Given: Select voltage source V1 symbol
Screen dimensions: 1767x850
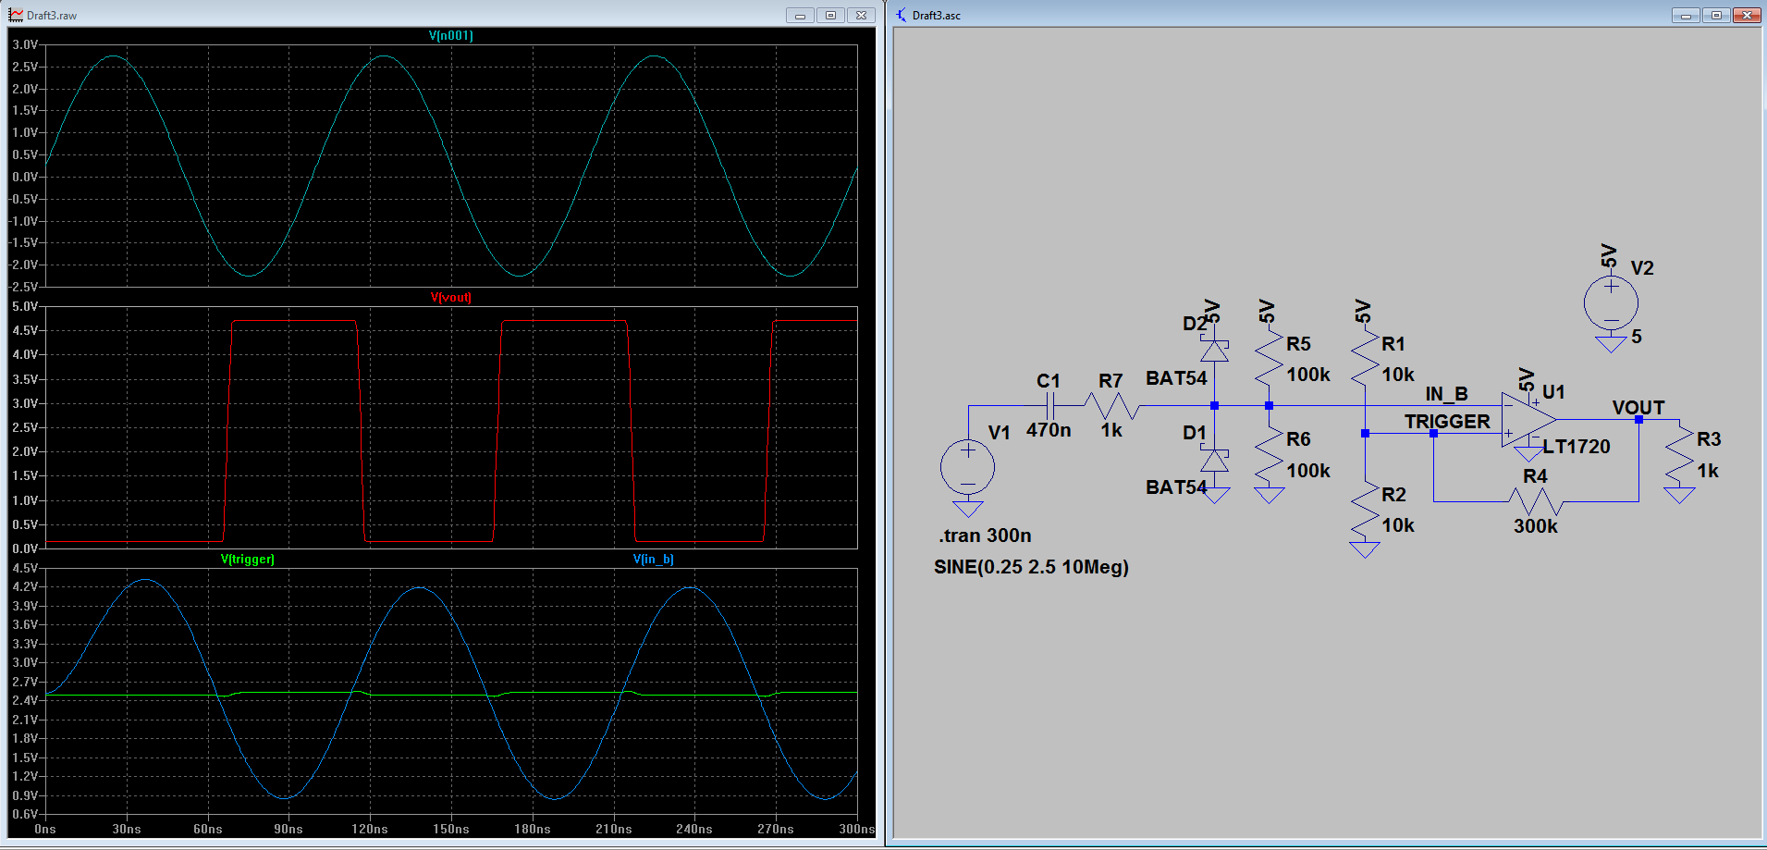Looking at the screenshot, I should tap(968, 467).
